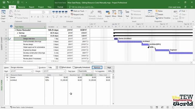195x109 pixels.
Task: Click the Save icon in quick access toolbar
Action: [x=4, y=2]
